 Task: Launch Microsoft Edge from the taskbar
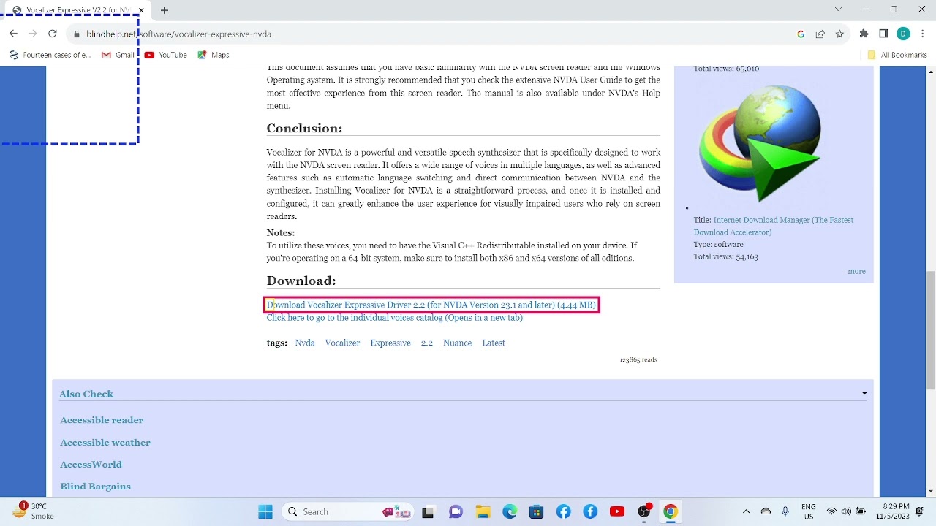[510, 512]
